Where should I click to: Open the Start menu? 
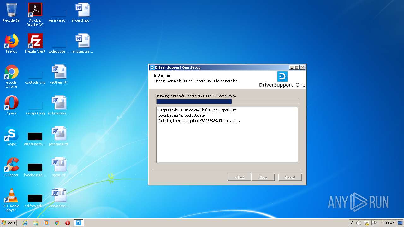point(9,223)
